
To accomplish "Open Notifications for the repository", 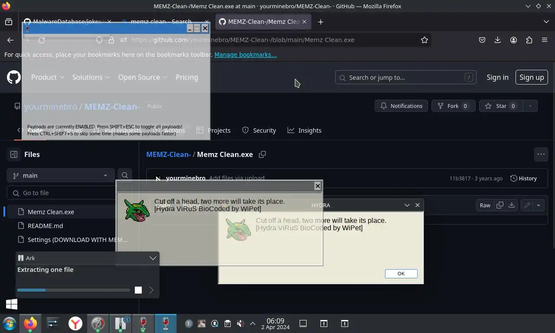I will [402, 106].
